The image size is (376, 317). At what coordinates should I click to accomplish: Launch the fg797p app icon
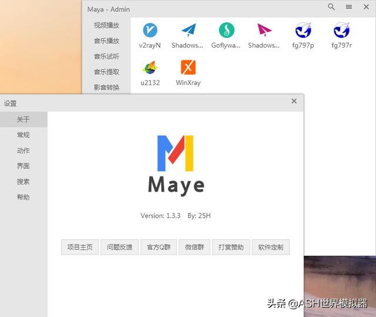303,31
